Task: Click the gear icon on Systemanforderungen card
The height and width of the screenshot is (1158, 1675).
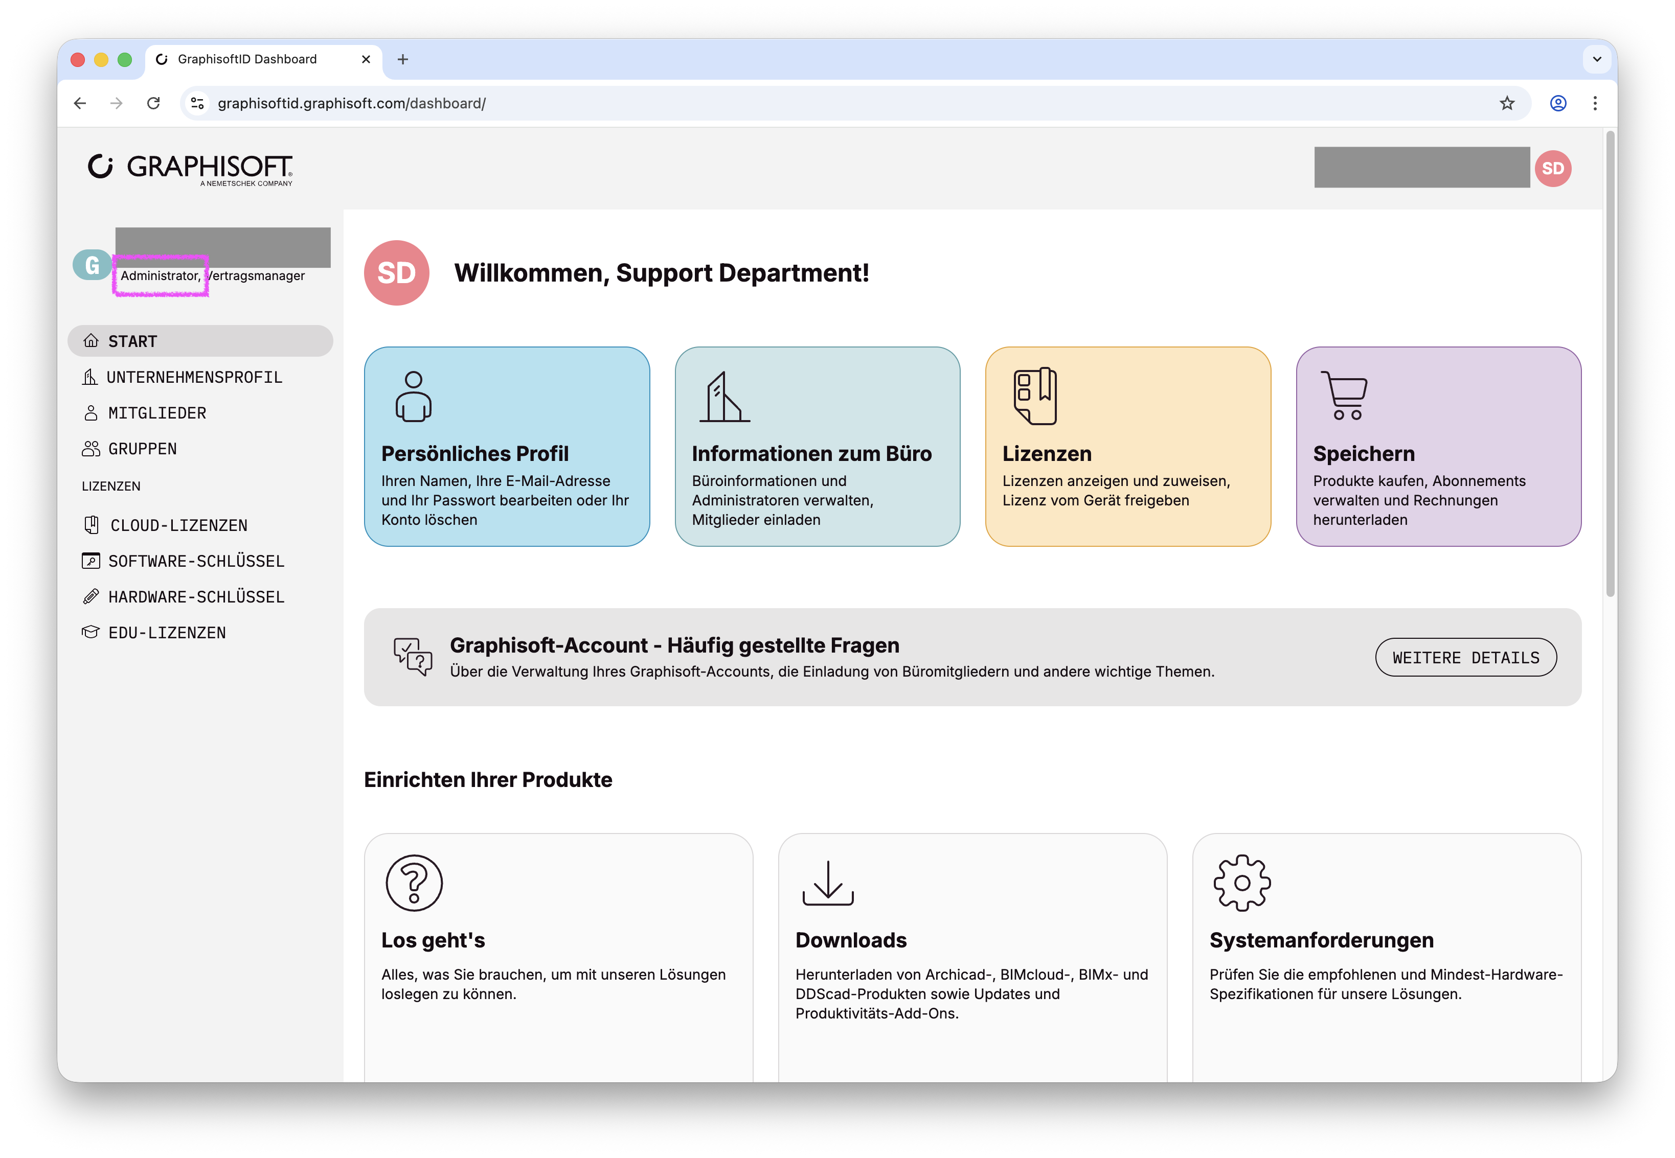Action: [1242, 882]
